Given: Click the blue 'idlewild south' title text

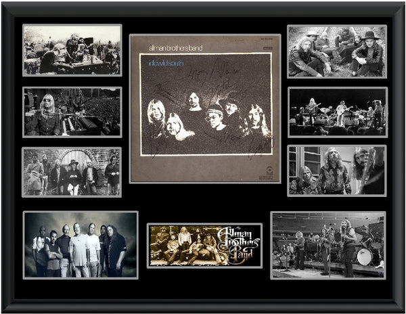Looking at the screenshot, I should point(166,63).
